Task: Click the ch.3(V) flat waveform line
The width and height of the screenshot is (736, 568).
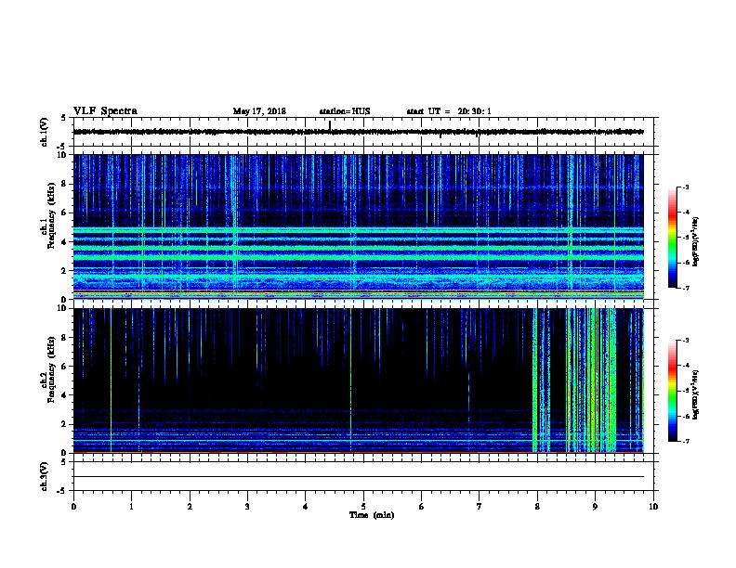Action: coord(359,477)
